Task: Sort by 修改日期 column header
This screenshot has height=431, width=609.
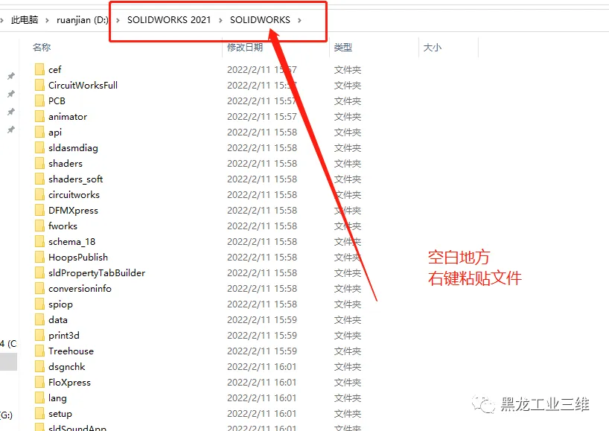Action: (x=245, y=48)
